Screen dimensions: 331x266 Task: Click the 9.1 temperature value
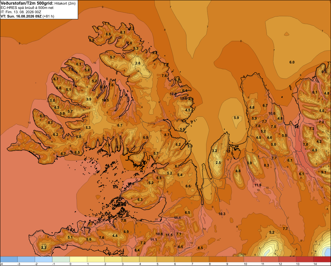(323, 172)
